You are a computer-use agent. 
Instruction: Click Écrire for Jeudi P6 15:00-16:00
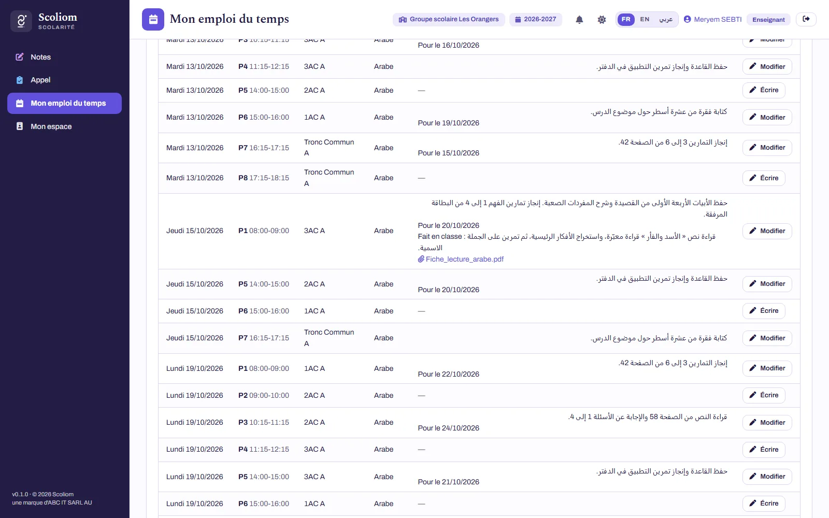pos(764,311)
